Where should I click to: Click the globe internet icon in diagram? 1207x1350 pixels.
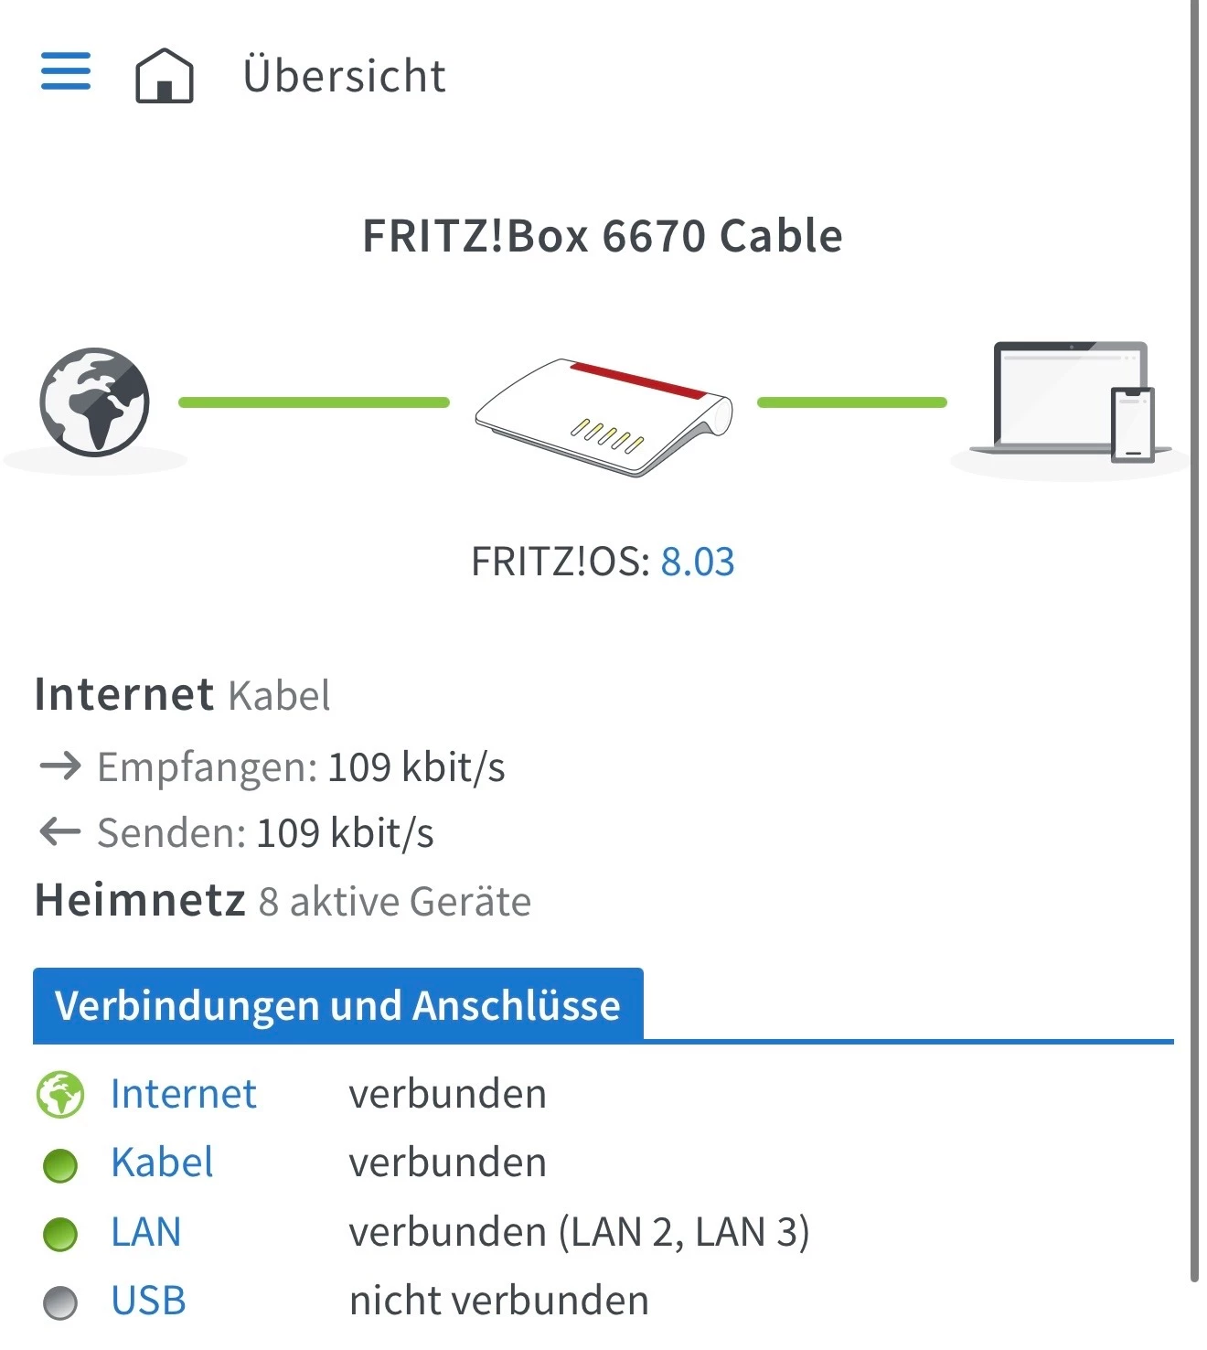tap(94, 402)
